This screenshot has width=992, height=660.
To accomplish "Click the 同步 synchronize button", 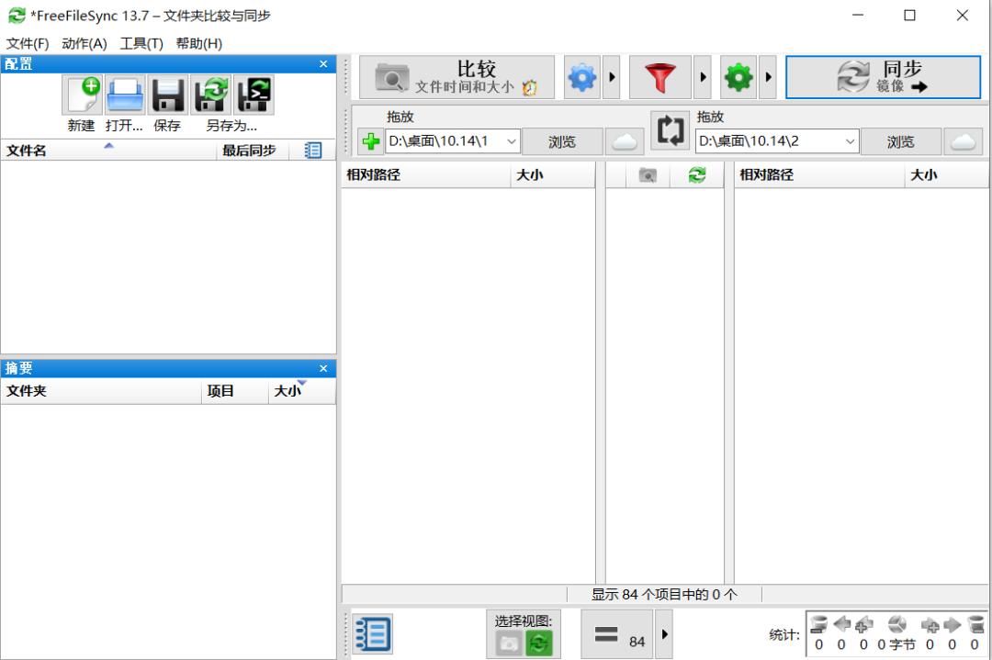I will (x=884, y=77).
